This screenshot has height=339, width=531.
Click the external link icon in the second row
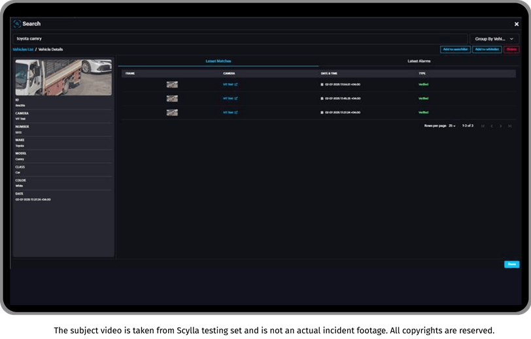point(236,99)
